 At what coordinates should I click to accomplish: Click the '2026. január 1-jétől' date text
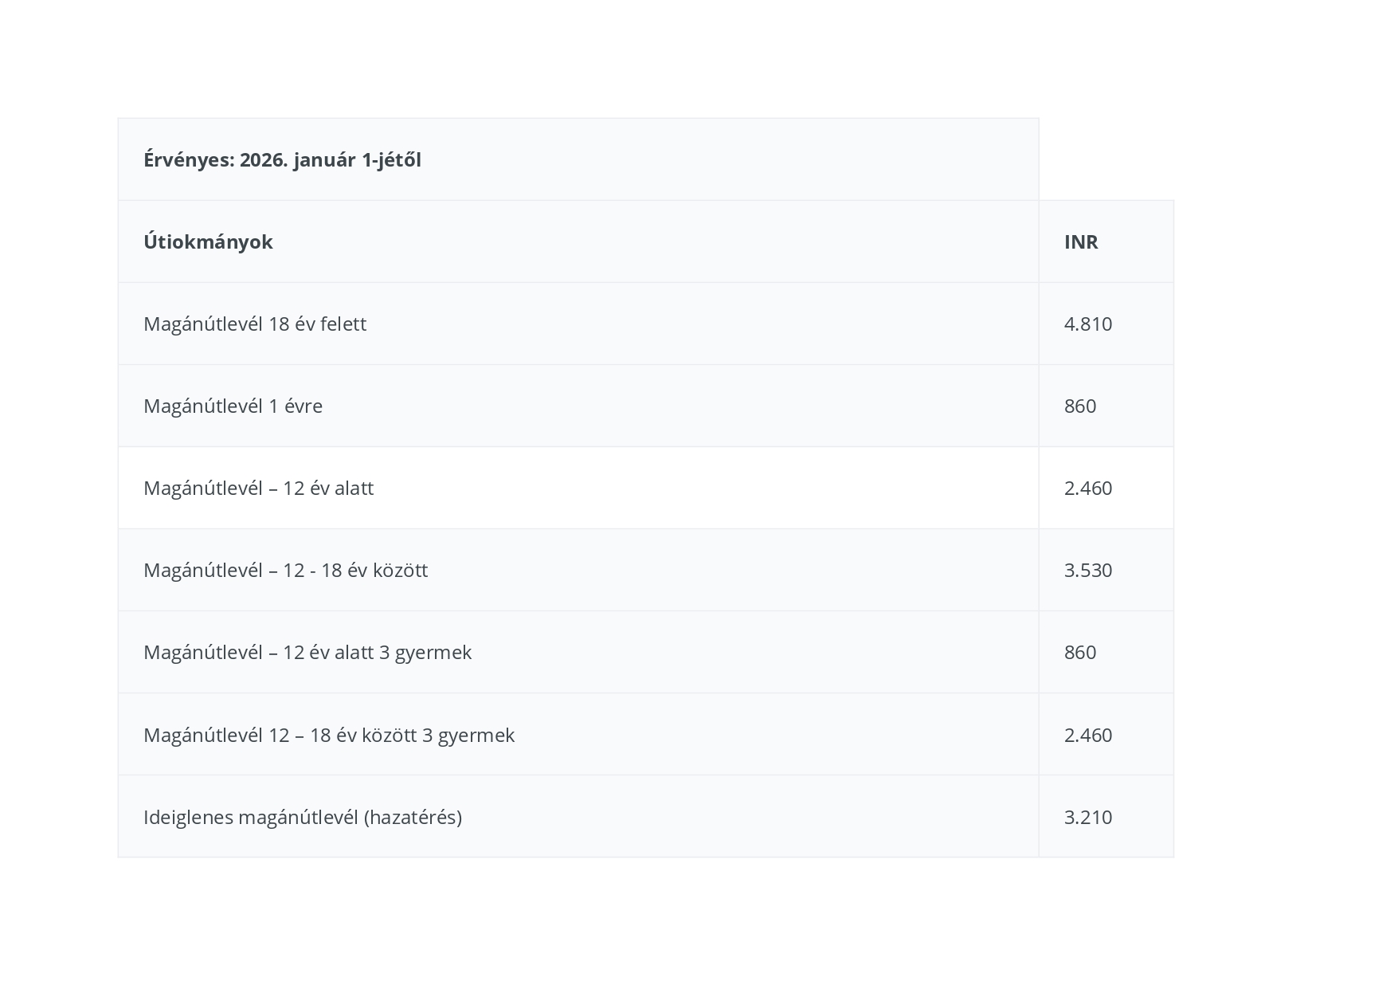pyautogui.click(x=331, y=160)
